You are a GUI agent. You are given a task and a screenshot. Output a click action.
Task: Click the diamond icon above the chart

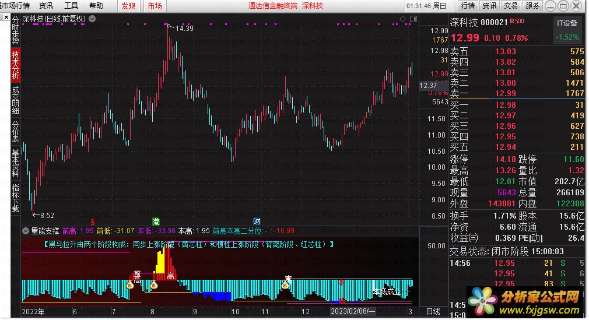(x=403, y=19)
